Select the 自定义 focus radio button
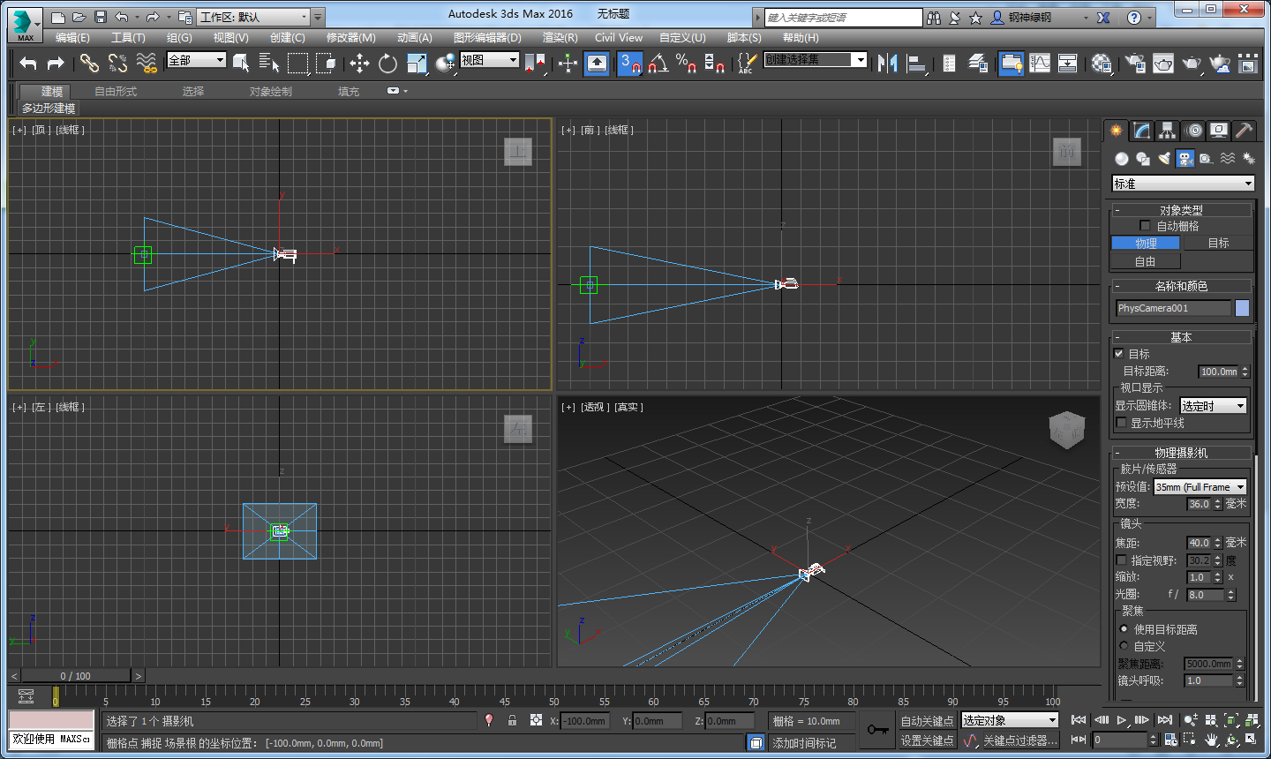This screenshot has height=759, width=1271. point(1124,646)
